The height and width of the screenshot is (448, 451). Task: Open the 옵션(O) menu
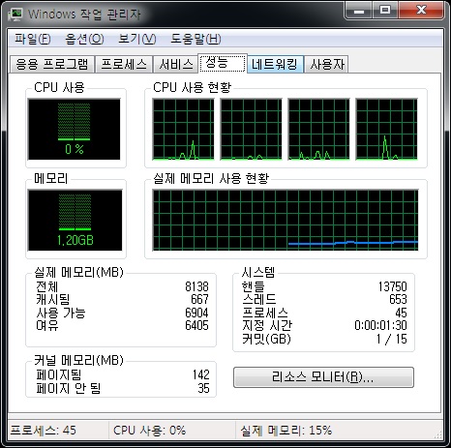click(84, 39)
